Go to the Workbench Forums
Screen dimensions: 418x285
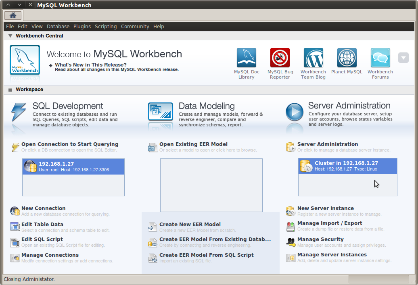(x=380, y=58)
